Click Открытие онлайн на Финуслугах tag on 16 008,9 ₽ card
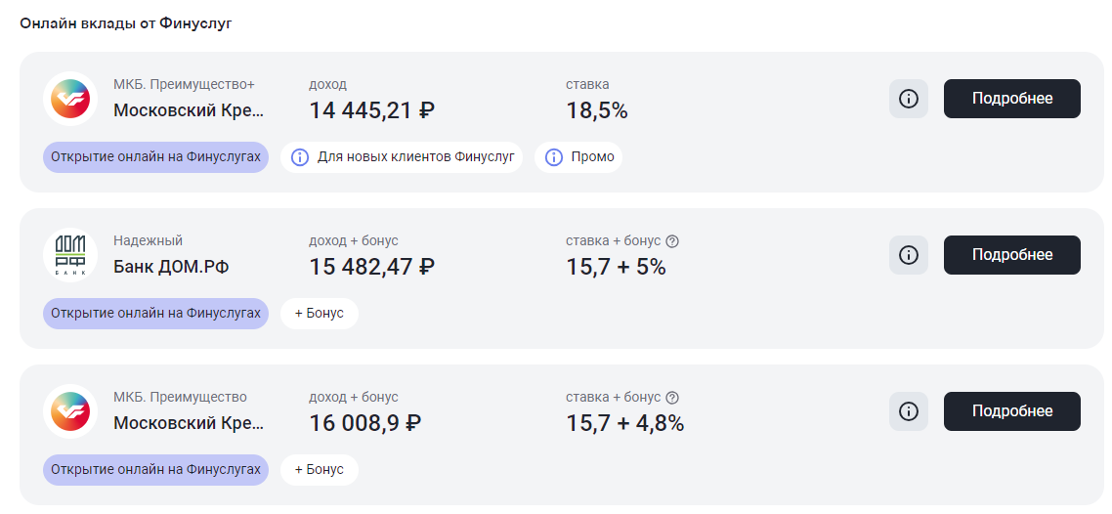 click(x=156, y=469)
